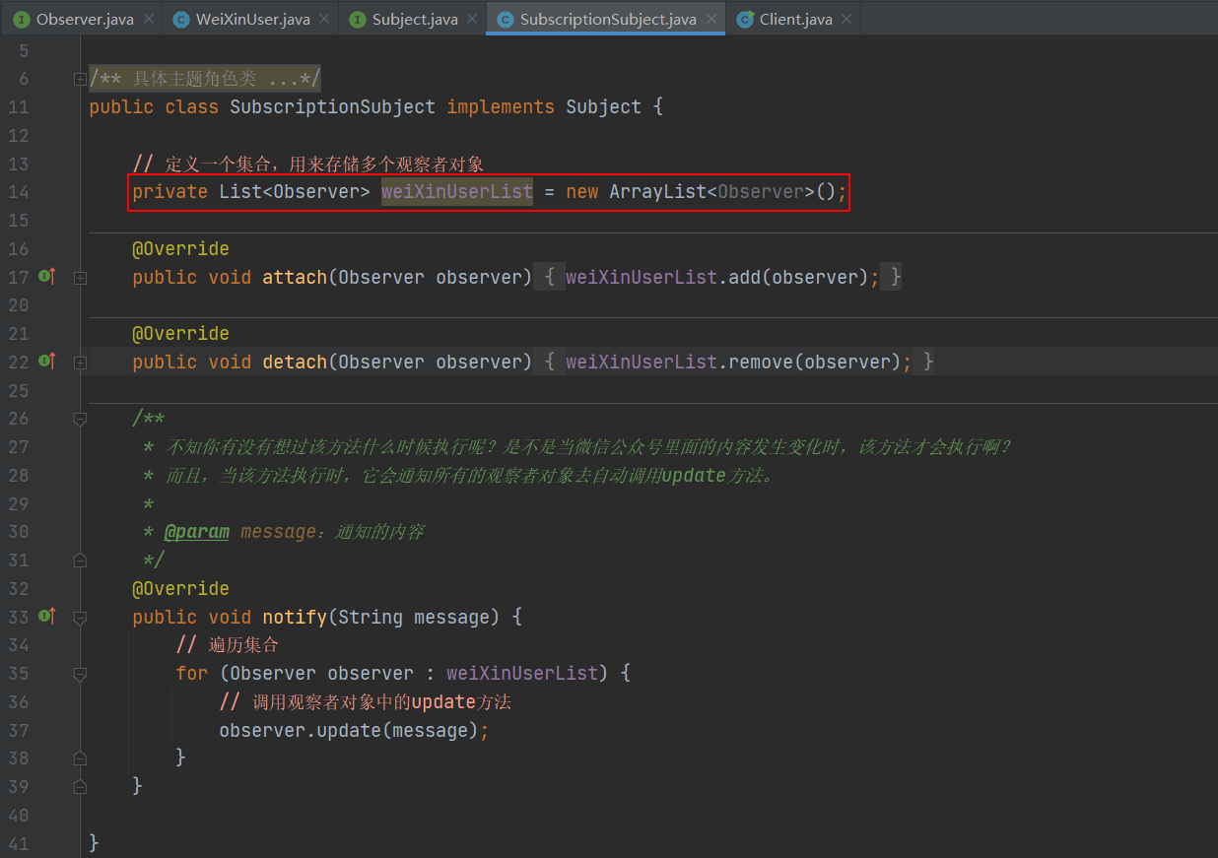1218x858 pixels.
Task: Click the for loop end fold marker on line 38
Action: pos(80,759)
